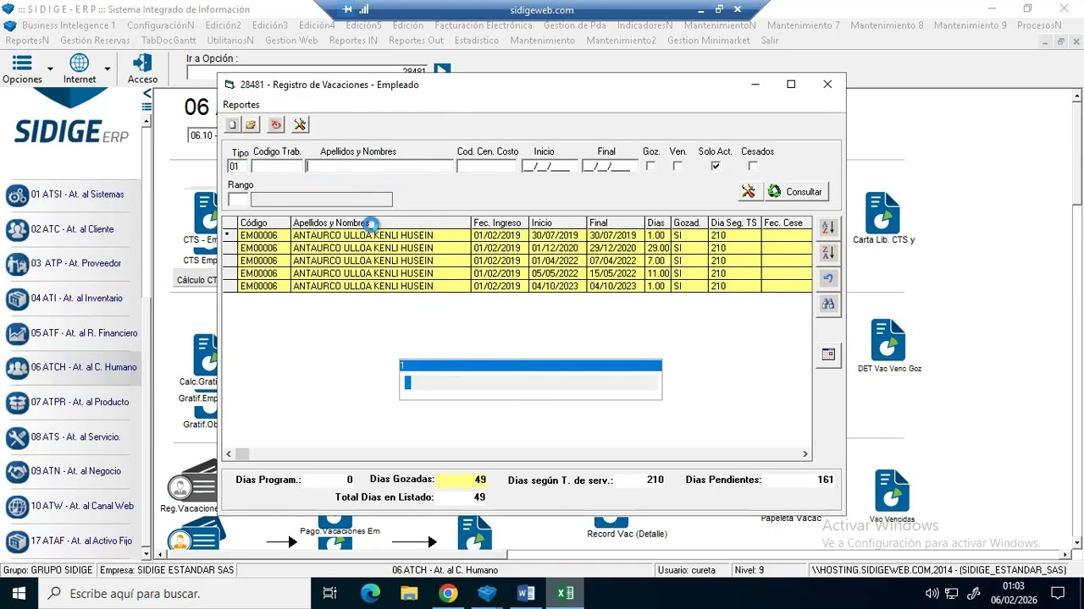Select the 06 ATCH - At. al C. Humano module
This screenshot has width=1084, height=609.
[x=70, y=368]
